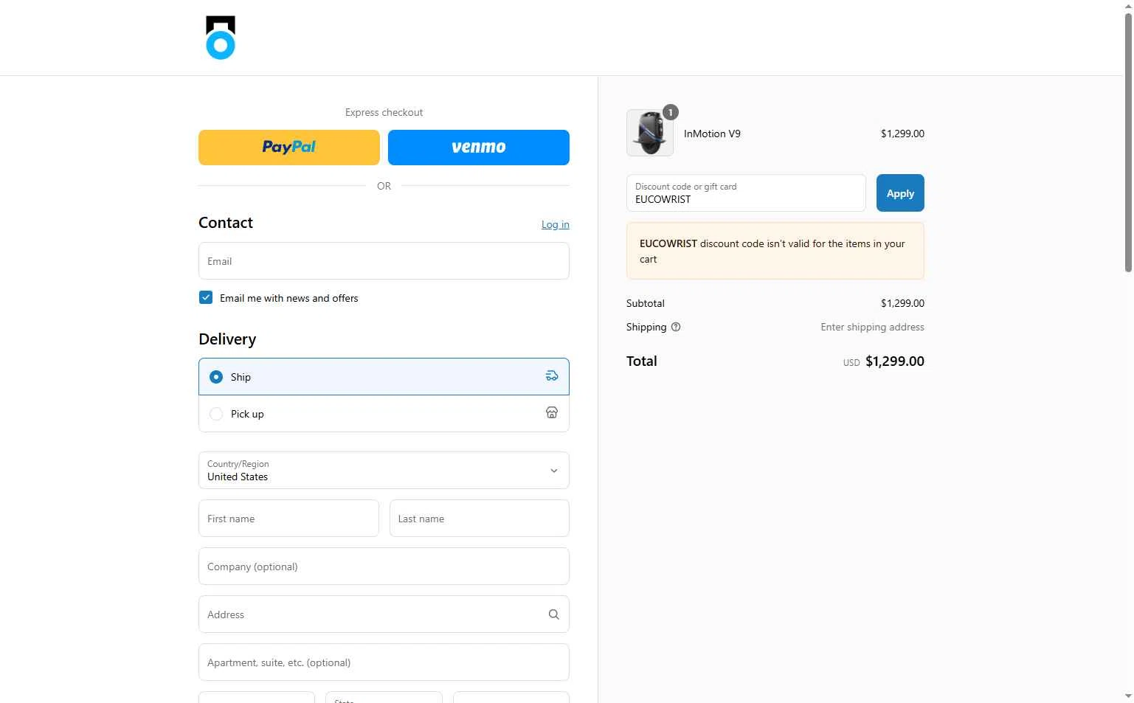Click the scrollbar down arrow

(1128, 696)
